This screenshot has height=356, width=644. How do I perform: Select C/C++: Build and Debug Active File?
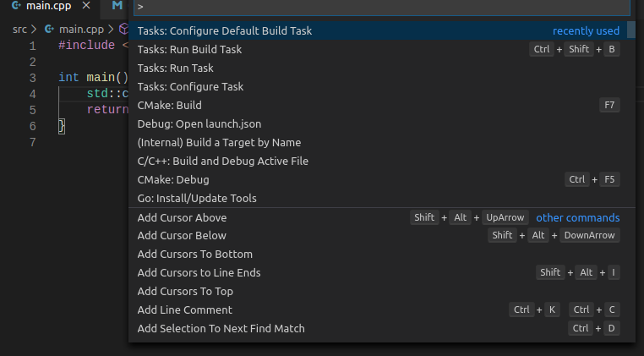point(222,161)
